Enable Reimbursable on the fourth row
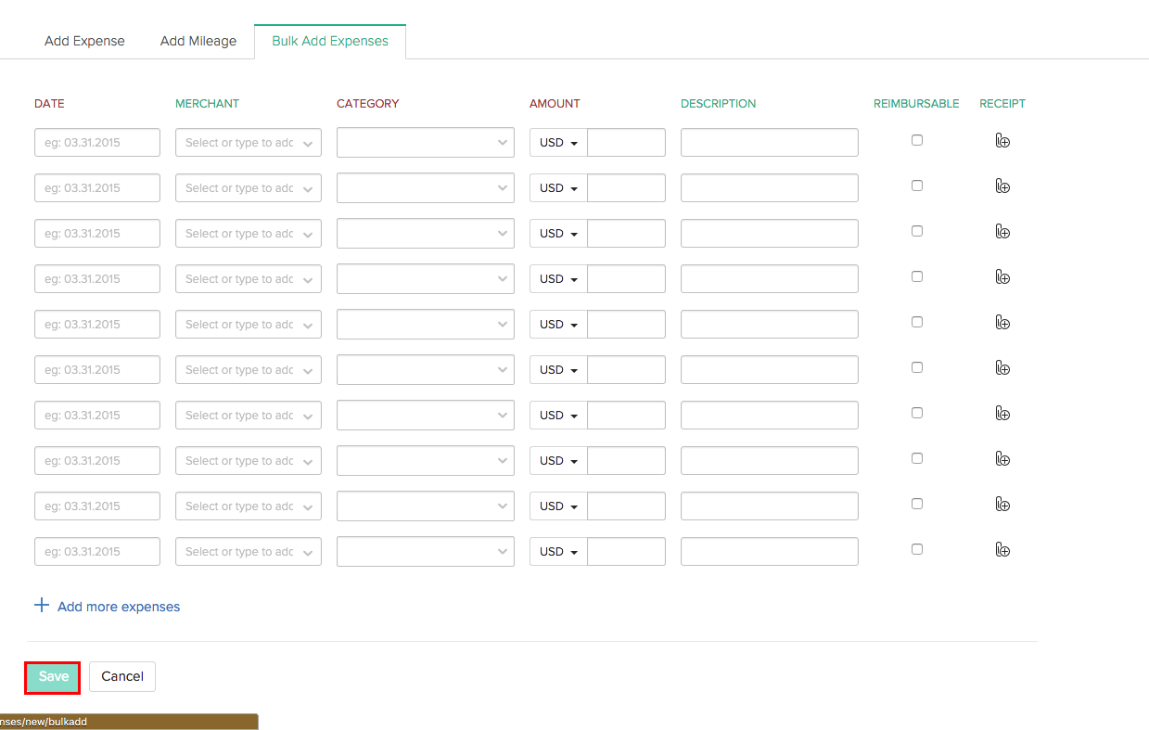The width and height of the screenshot is (1149, 730). [x=916, y=275]
